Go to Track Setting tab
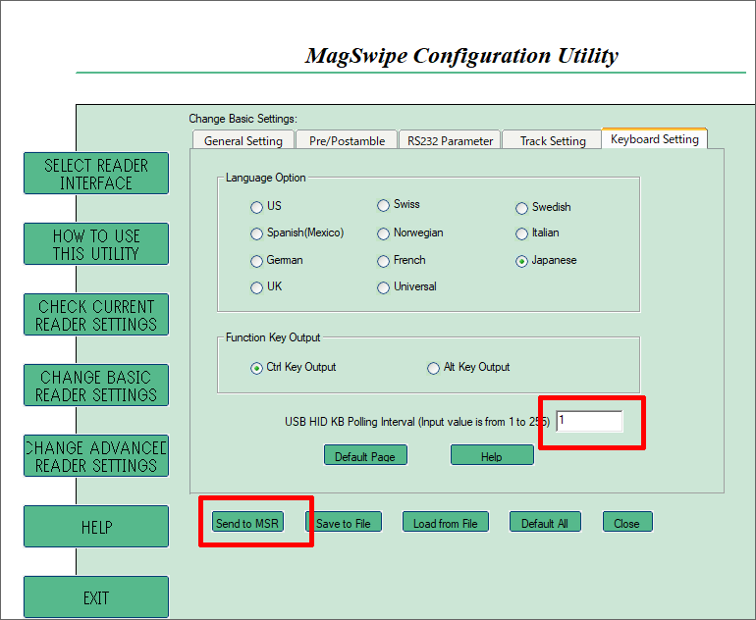This screenshot has height=620, width=756. coord(553,140)
